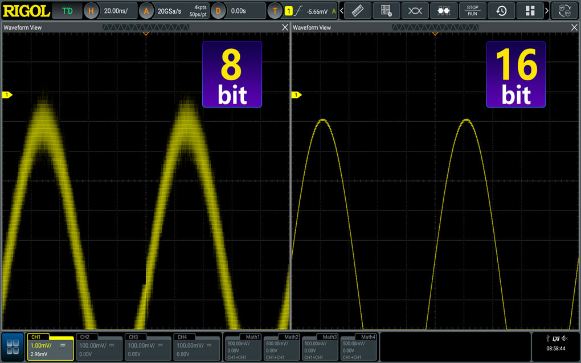Click the binoculars search icon in toolbar
The height and width of the screenshot is (363, 581).
click(x=444, y=11)
